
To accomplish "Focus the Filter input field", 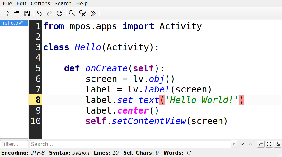I will click(14, 144).
